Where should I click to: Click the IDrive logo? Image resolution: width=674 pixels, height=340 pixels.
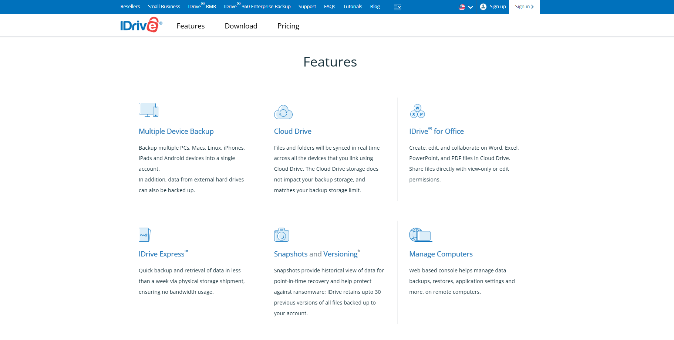(x=141, y=25)
